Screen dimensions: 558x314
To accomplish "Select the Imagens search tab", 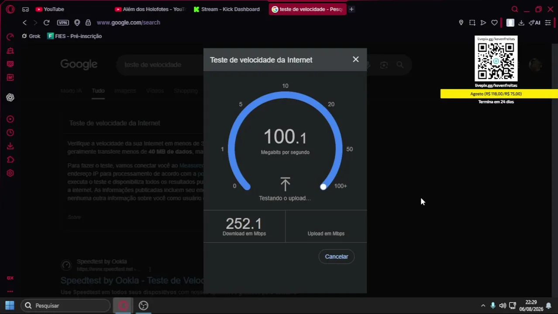I will (x=125, y=91).
